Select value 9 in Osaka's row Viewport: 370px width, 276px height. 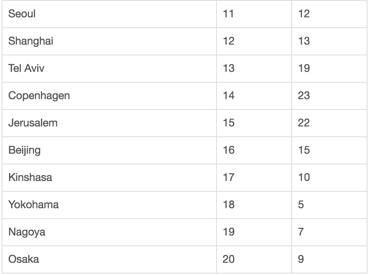coord(301,259)
